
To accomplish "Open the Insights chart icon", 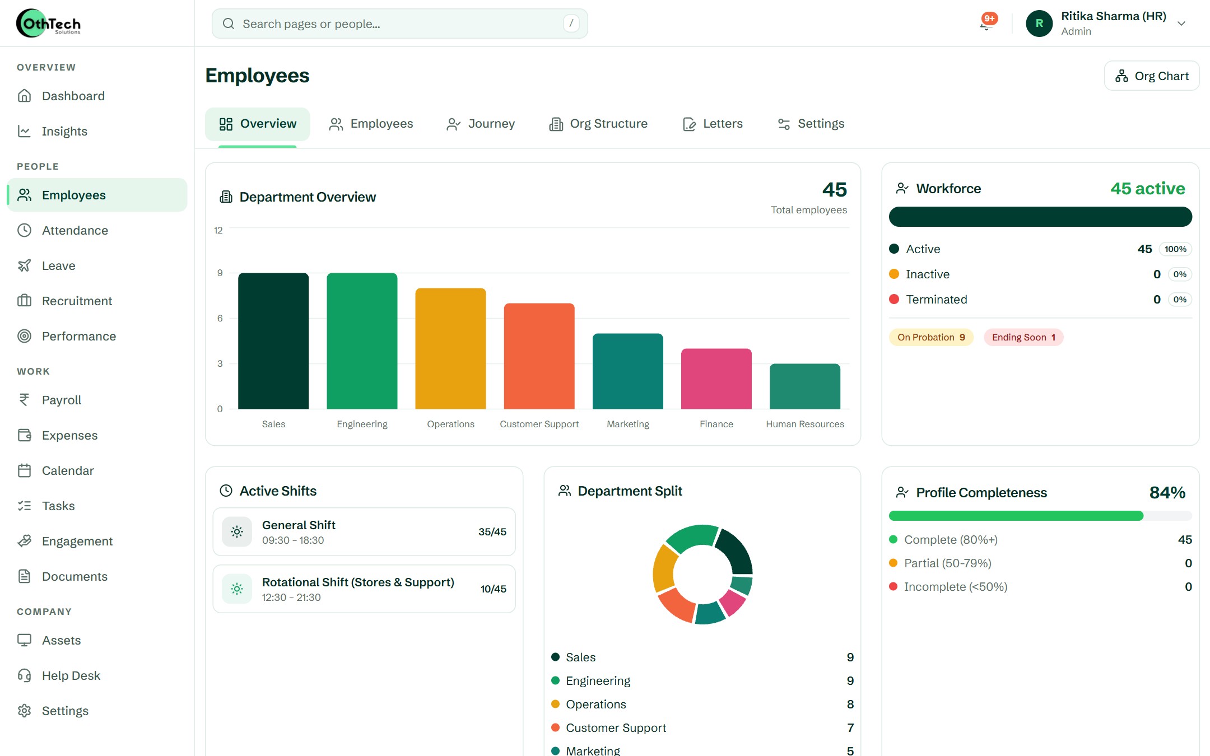I will (x=24, y=131).
